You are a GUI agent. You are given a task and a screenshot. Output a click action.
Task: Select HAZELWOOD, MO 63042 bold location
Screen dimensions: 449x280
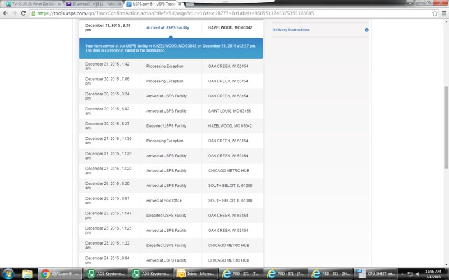pyautogui.click(x=230, y=27)
